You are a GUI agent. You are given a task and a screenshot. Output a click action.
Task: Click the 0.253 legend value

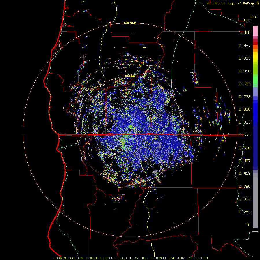click(x=245, y=212)
